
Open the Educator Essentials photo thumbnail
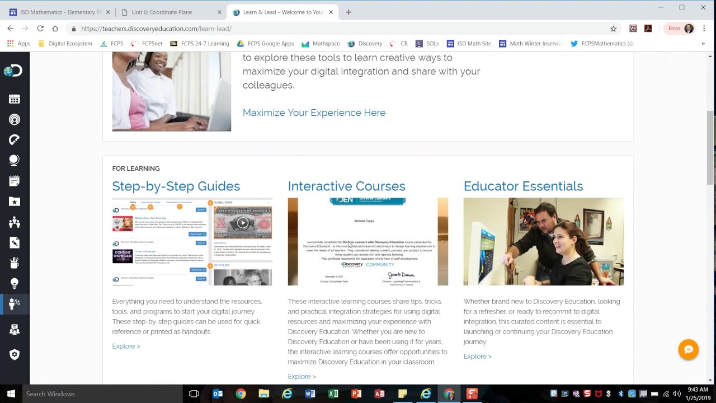(543, 241)
